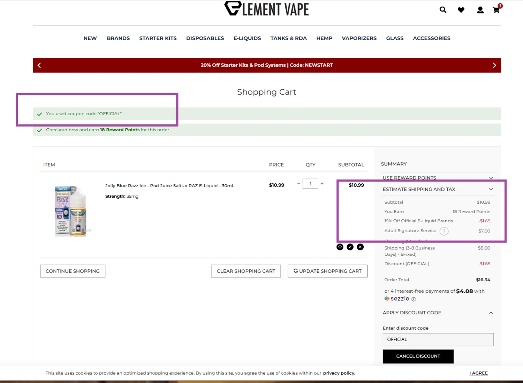Select the "Checkout now and earn" reward message
This screenshot has height=383, width=523.
(108, 130)
